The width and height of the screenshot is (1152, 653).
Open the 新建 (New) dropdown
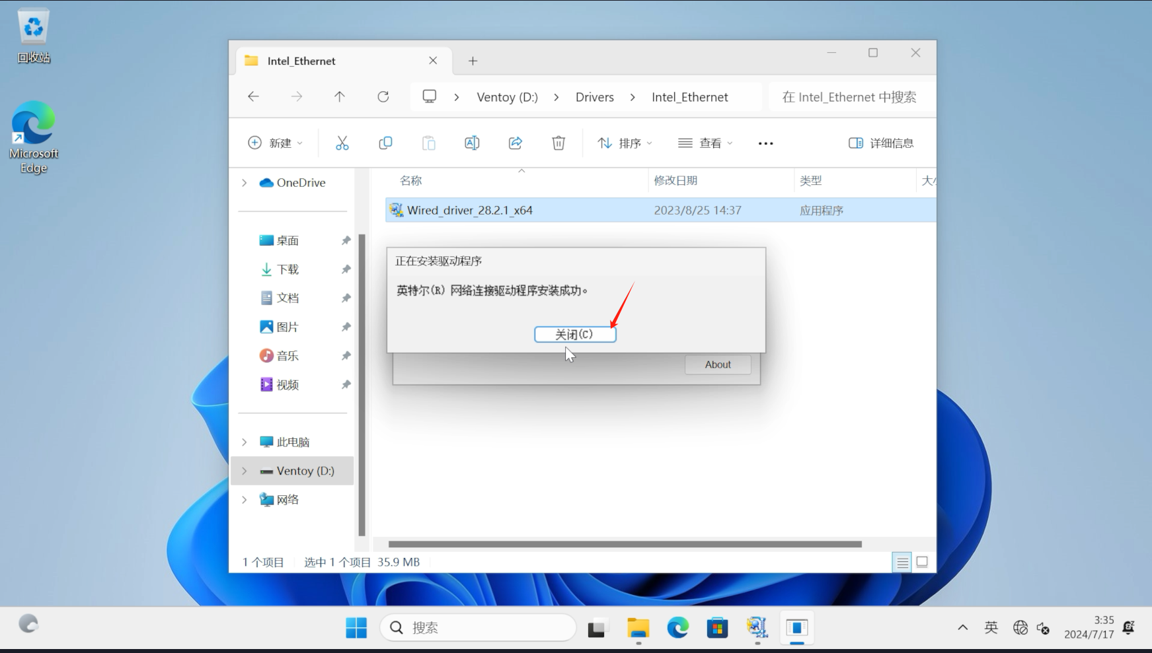[275, 143]
